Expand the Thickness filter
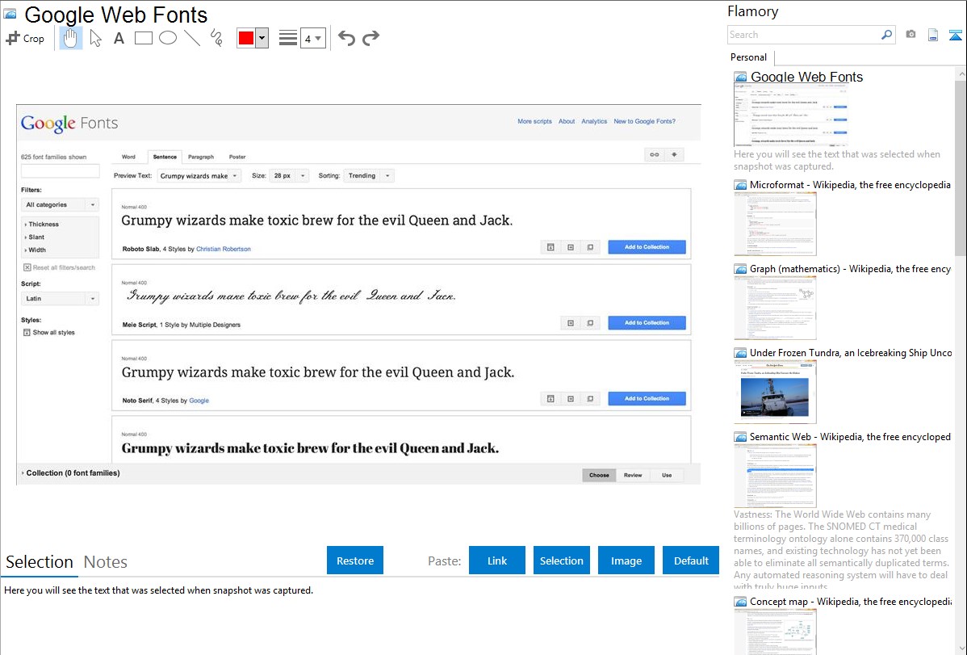Image resolution: width=967 pixels, height=655 pixels. pyautogui.click(x=42, y=224)
